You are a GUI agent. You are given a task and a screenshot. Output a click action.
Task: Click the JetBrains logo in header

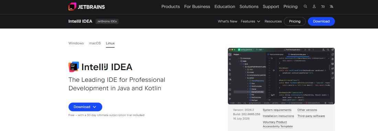pos(87,7)
